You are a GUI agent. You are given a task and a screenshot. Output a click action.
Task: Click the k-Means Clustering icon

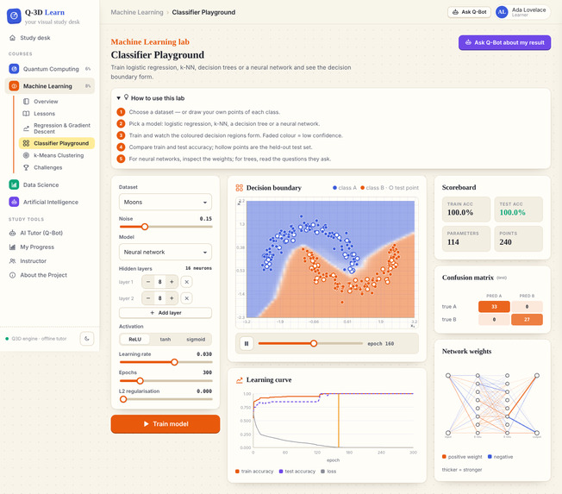(x=26, y=155)
